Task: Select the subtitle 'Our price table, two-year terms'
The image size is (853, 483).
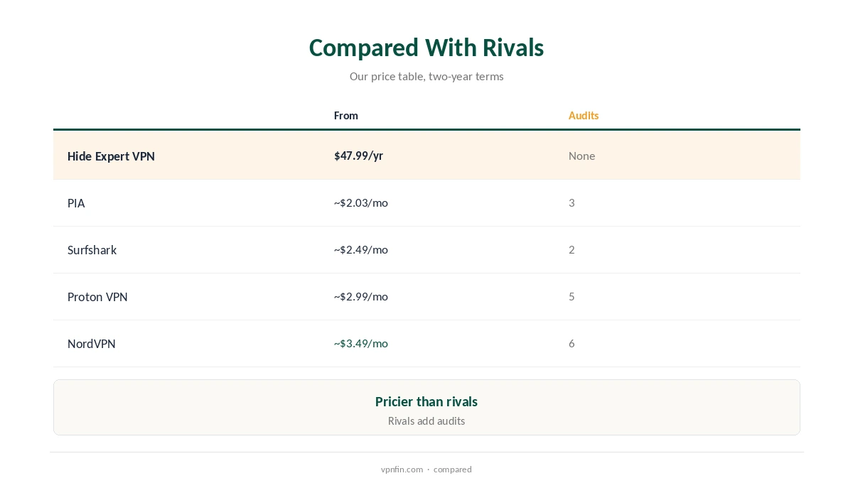Action: coord(426,76)
